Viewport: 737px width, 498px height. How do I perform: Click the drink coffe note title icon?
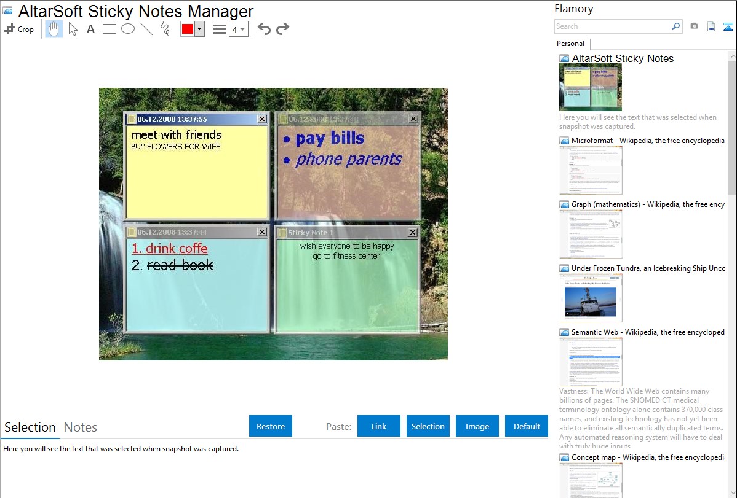point(132,232)
